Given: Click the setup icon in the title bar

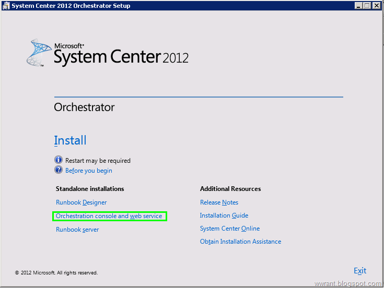Looking at the screenshot, I should coord(6,5).
